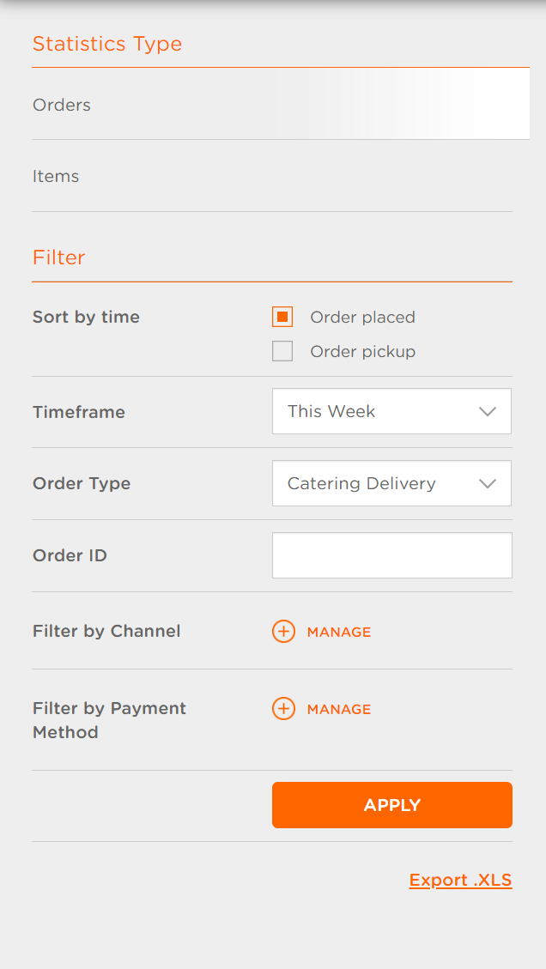This screenshot has width=546, height=969.
Task: Click the APPLY button
Action: [391, 805]
